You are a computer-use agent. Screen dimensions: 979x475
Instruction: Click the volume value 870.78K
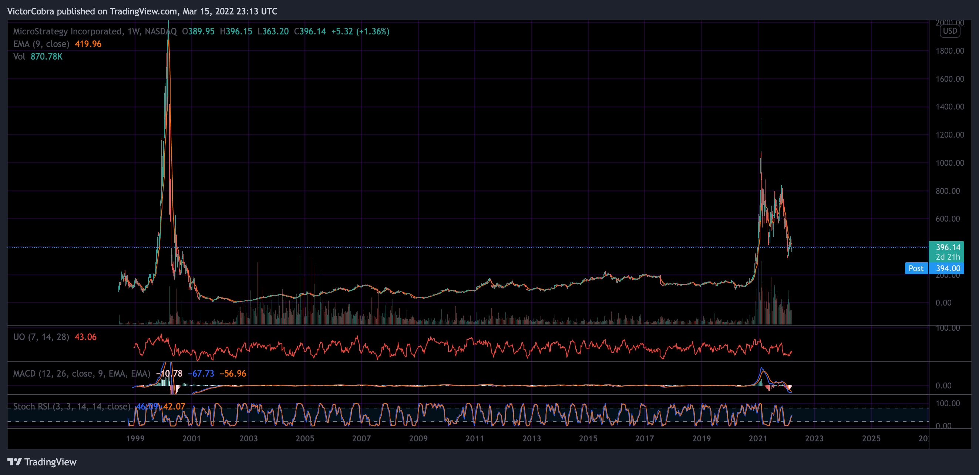tap(46, 57)
